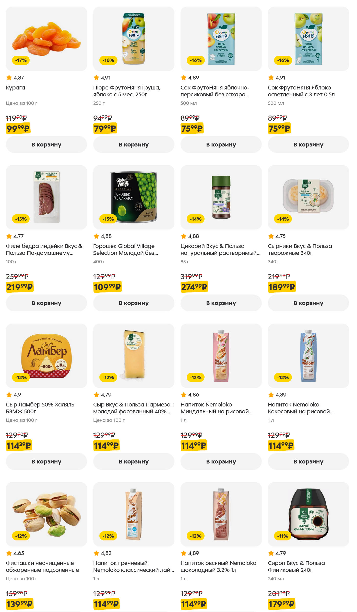Click the star icon next to the 4,77 rating
The width and height of the screenshot is (357, 612).
click(9, 236)
